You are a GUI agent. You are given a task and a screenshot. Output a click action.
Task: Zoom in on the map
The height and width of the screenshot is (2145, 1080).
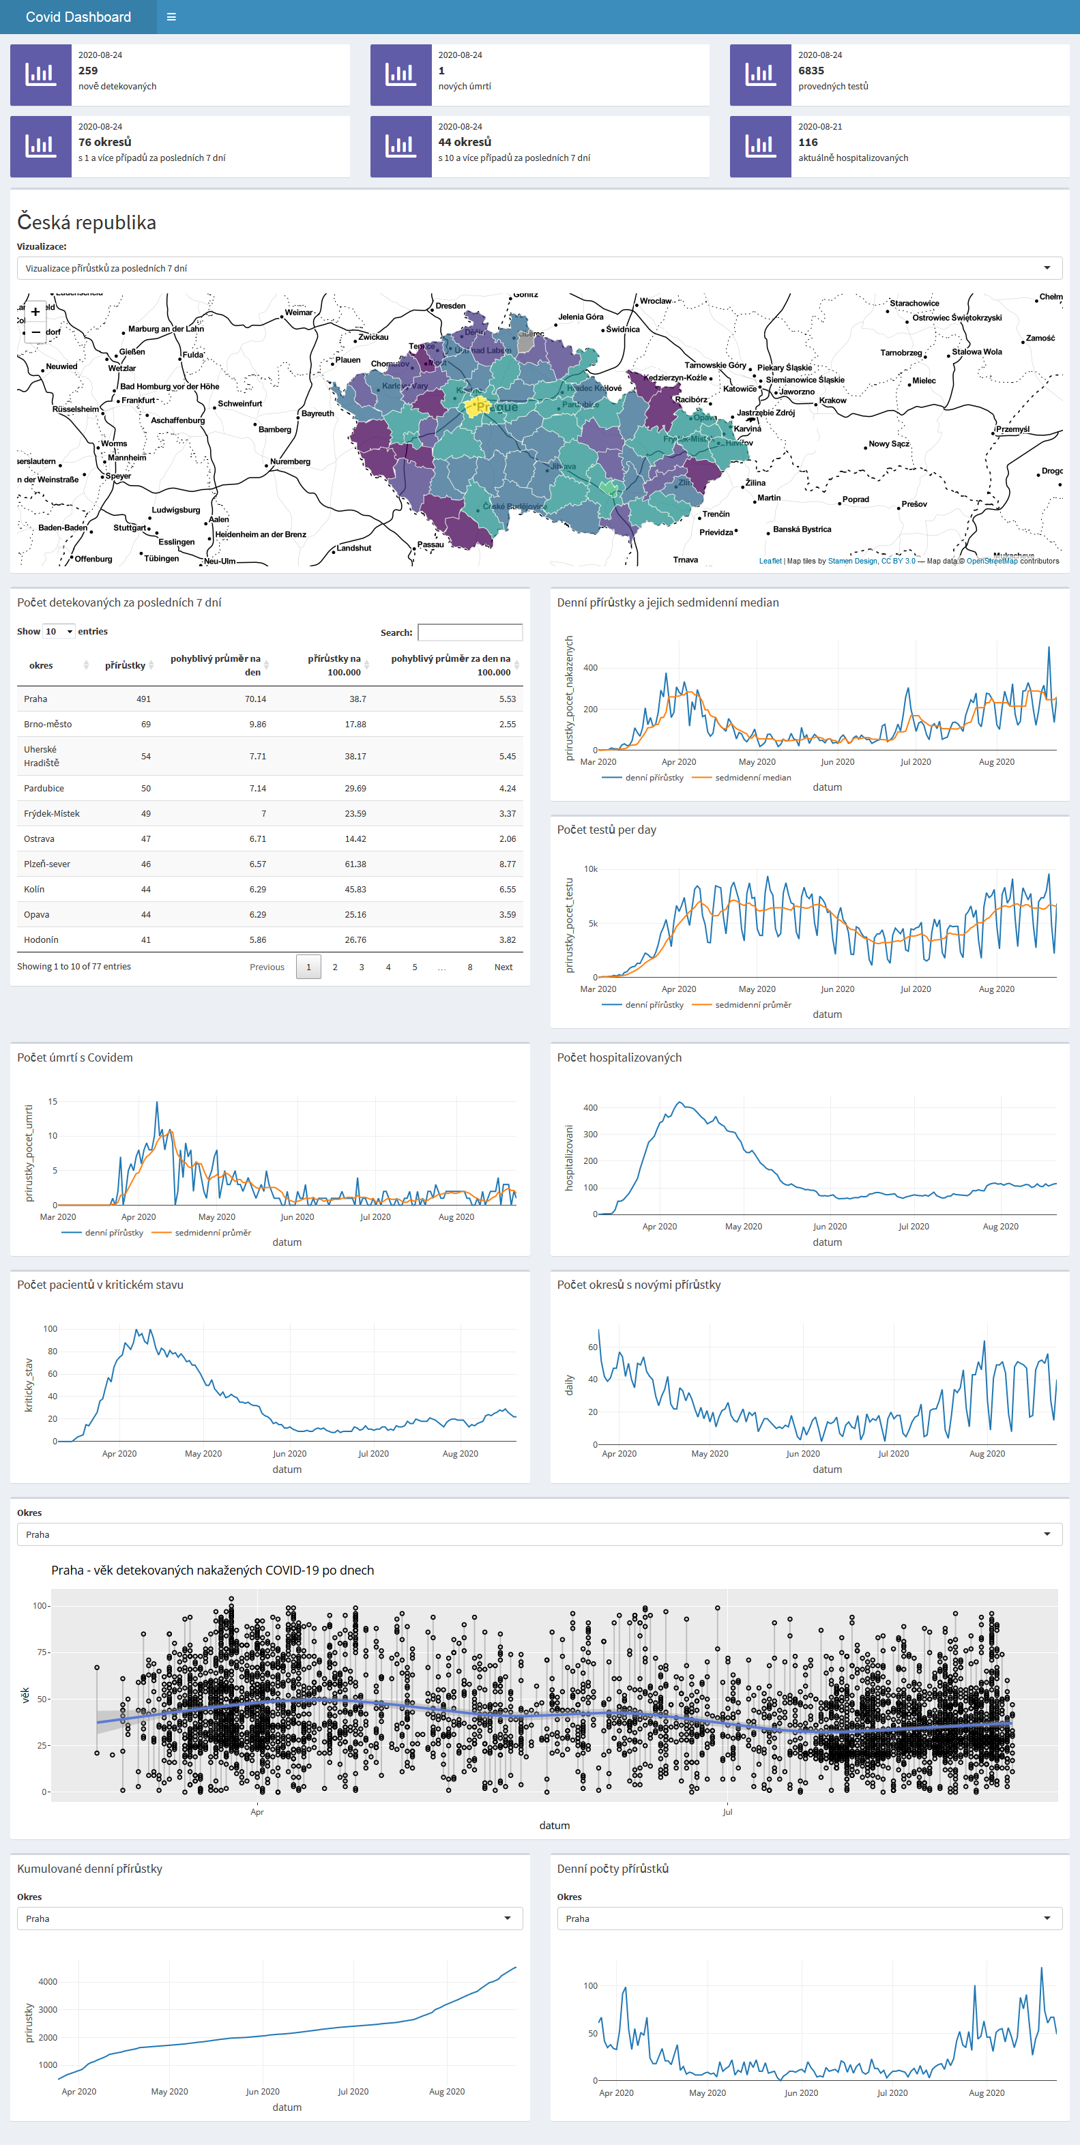coord(35,312)
